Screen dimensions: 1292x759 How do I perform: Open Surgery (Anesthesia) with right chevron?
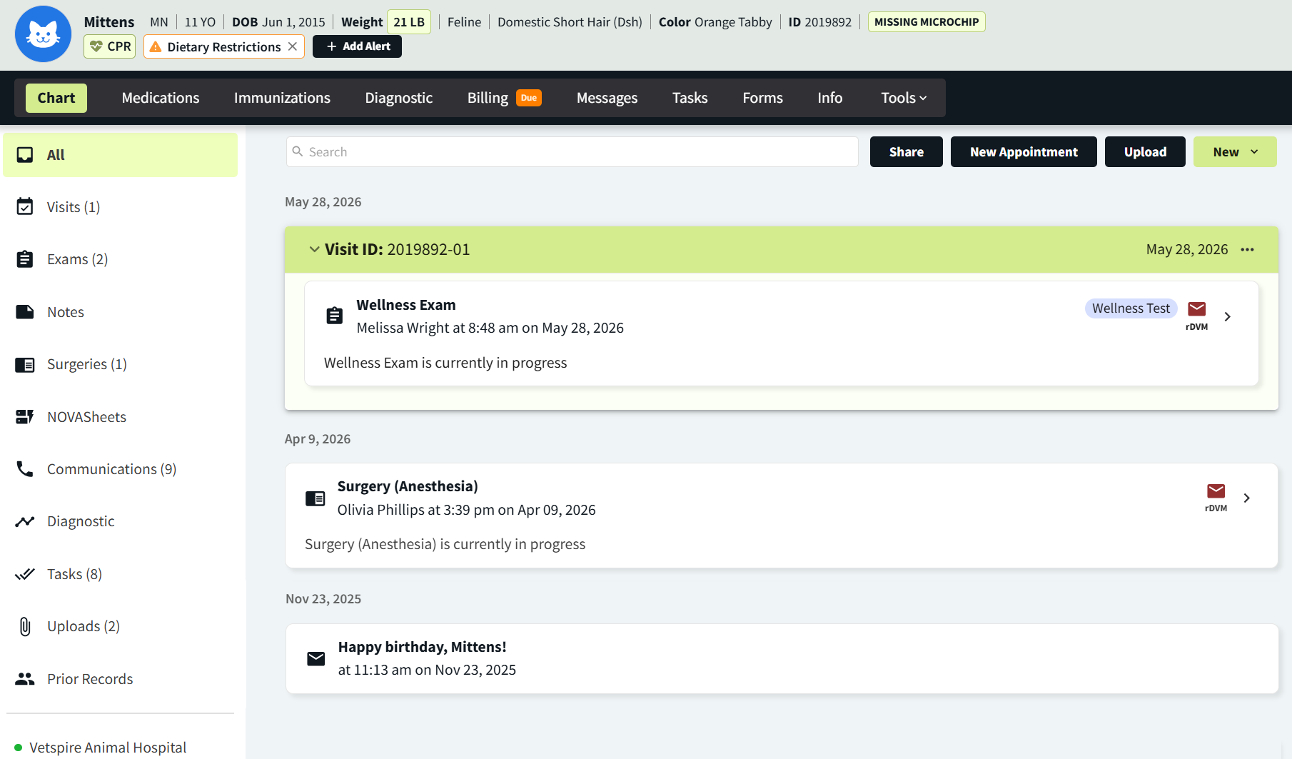1247,498
